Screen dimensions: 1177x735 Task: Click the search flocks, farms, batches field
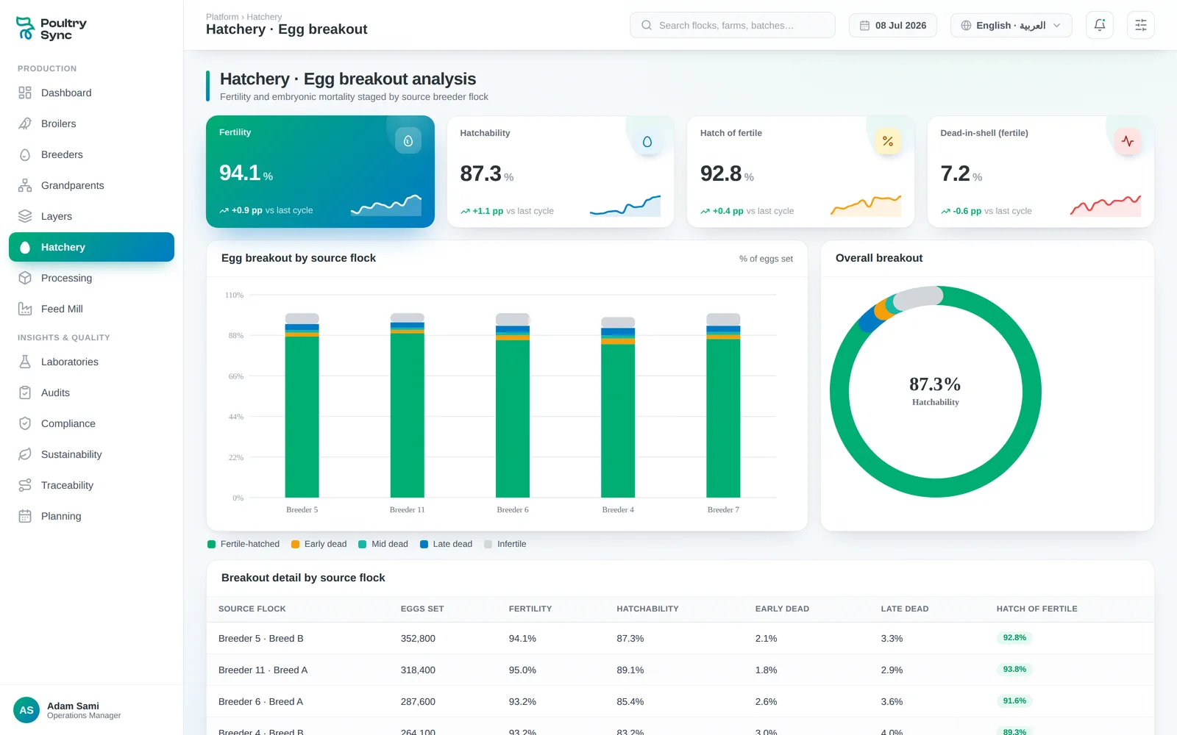[733, 25]
